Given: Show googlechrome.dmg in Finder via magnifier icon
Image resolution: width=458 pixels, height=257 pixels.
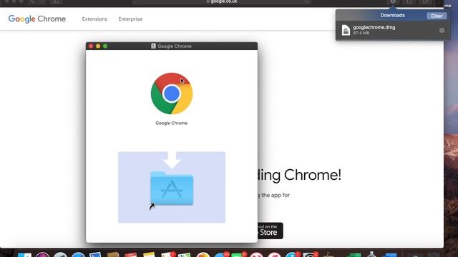Looking at the screenshot, I should [442, 30].
